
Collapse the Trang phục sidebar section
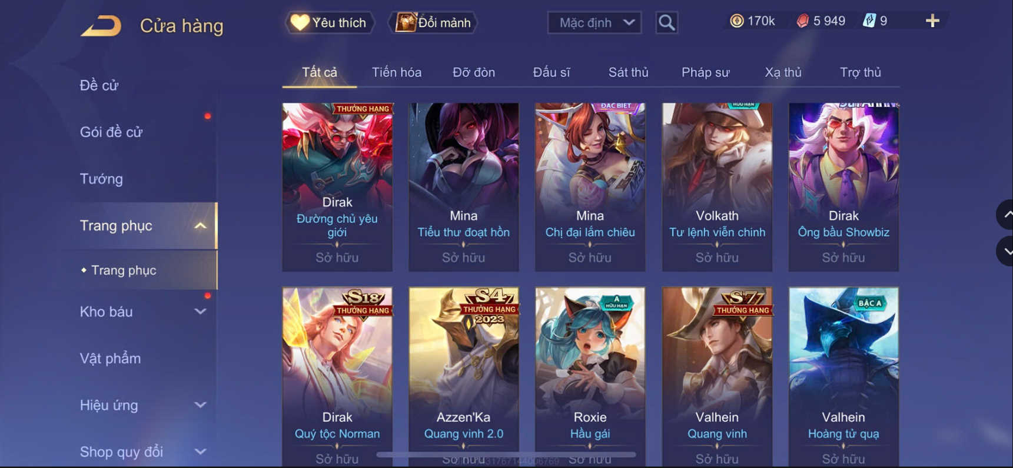click(200, 226)
